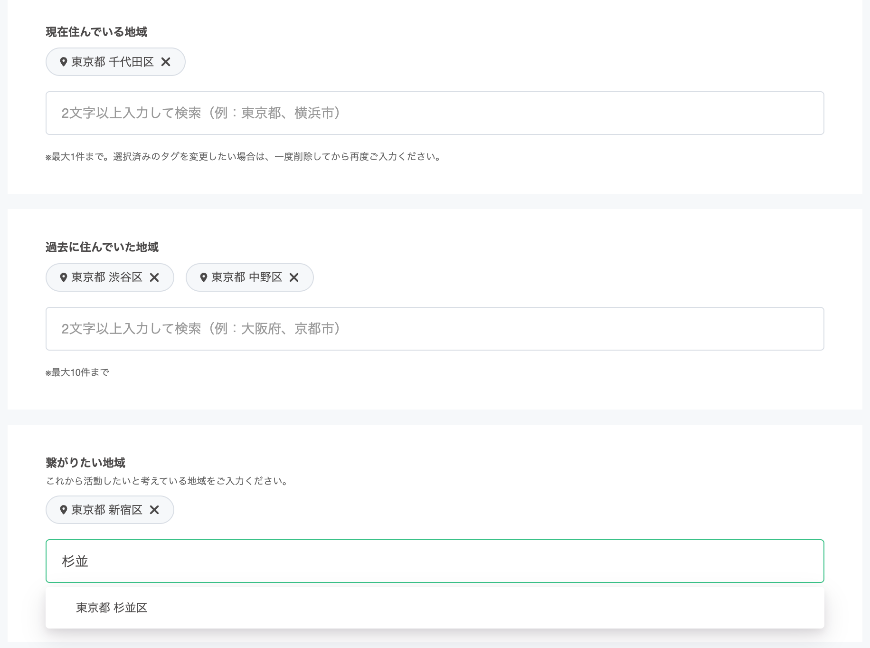Remove the 東京都 新宿区 tag

[x=154, y=510]
